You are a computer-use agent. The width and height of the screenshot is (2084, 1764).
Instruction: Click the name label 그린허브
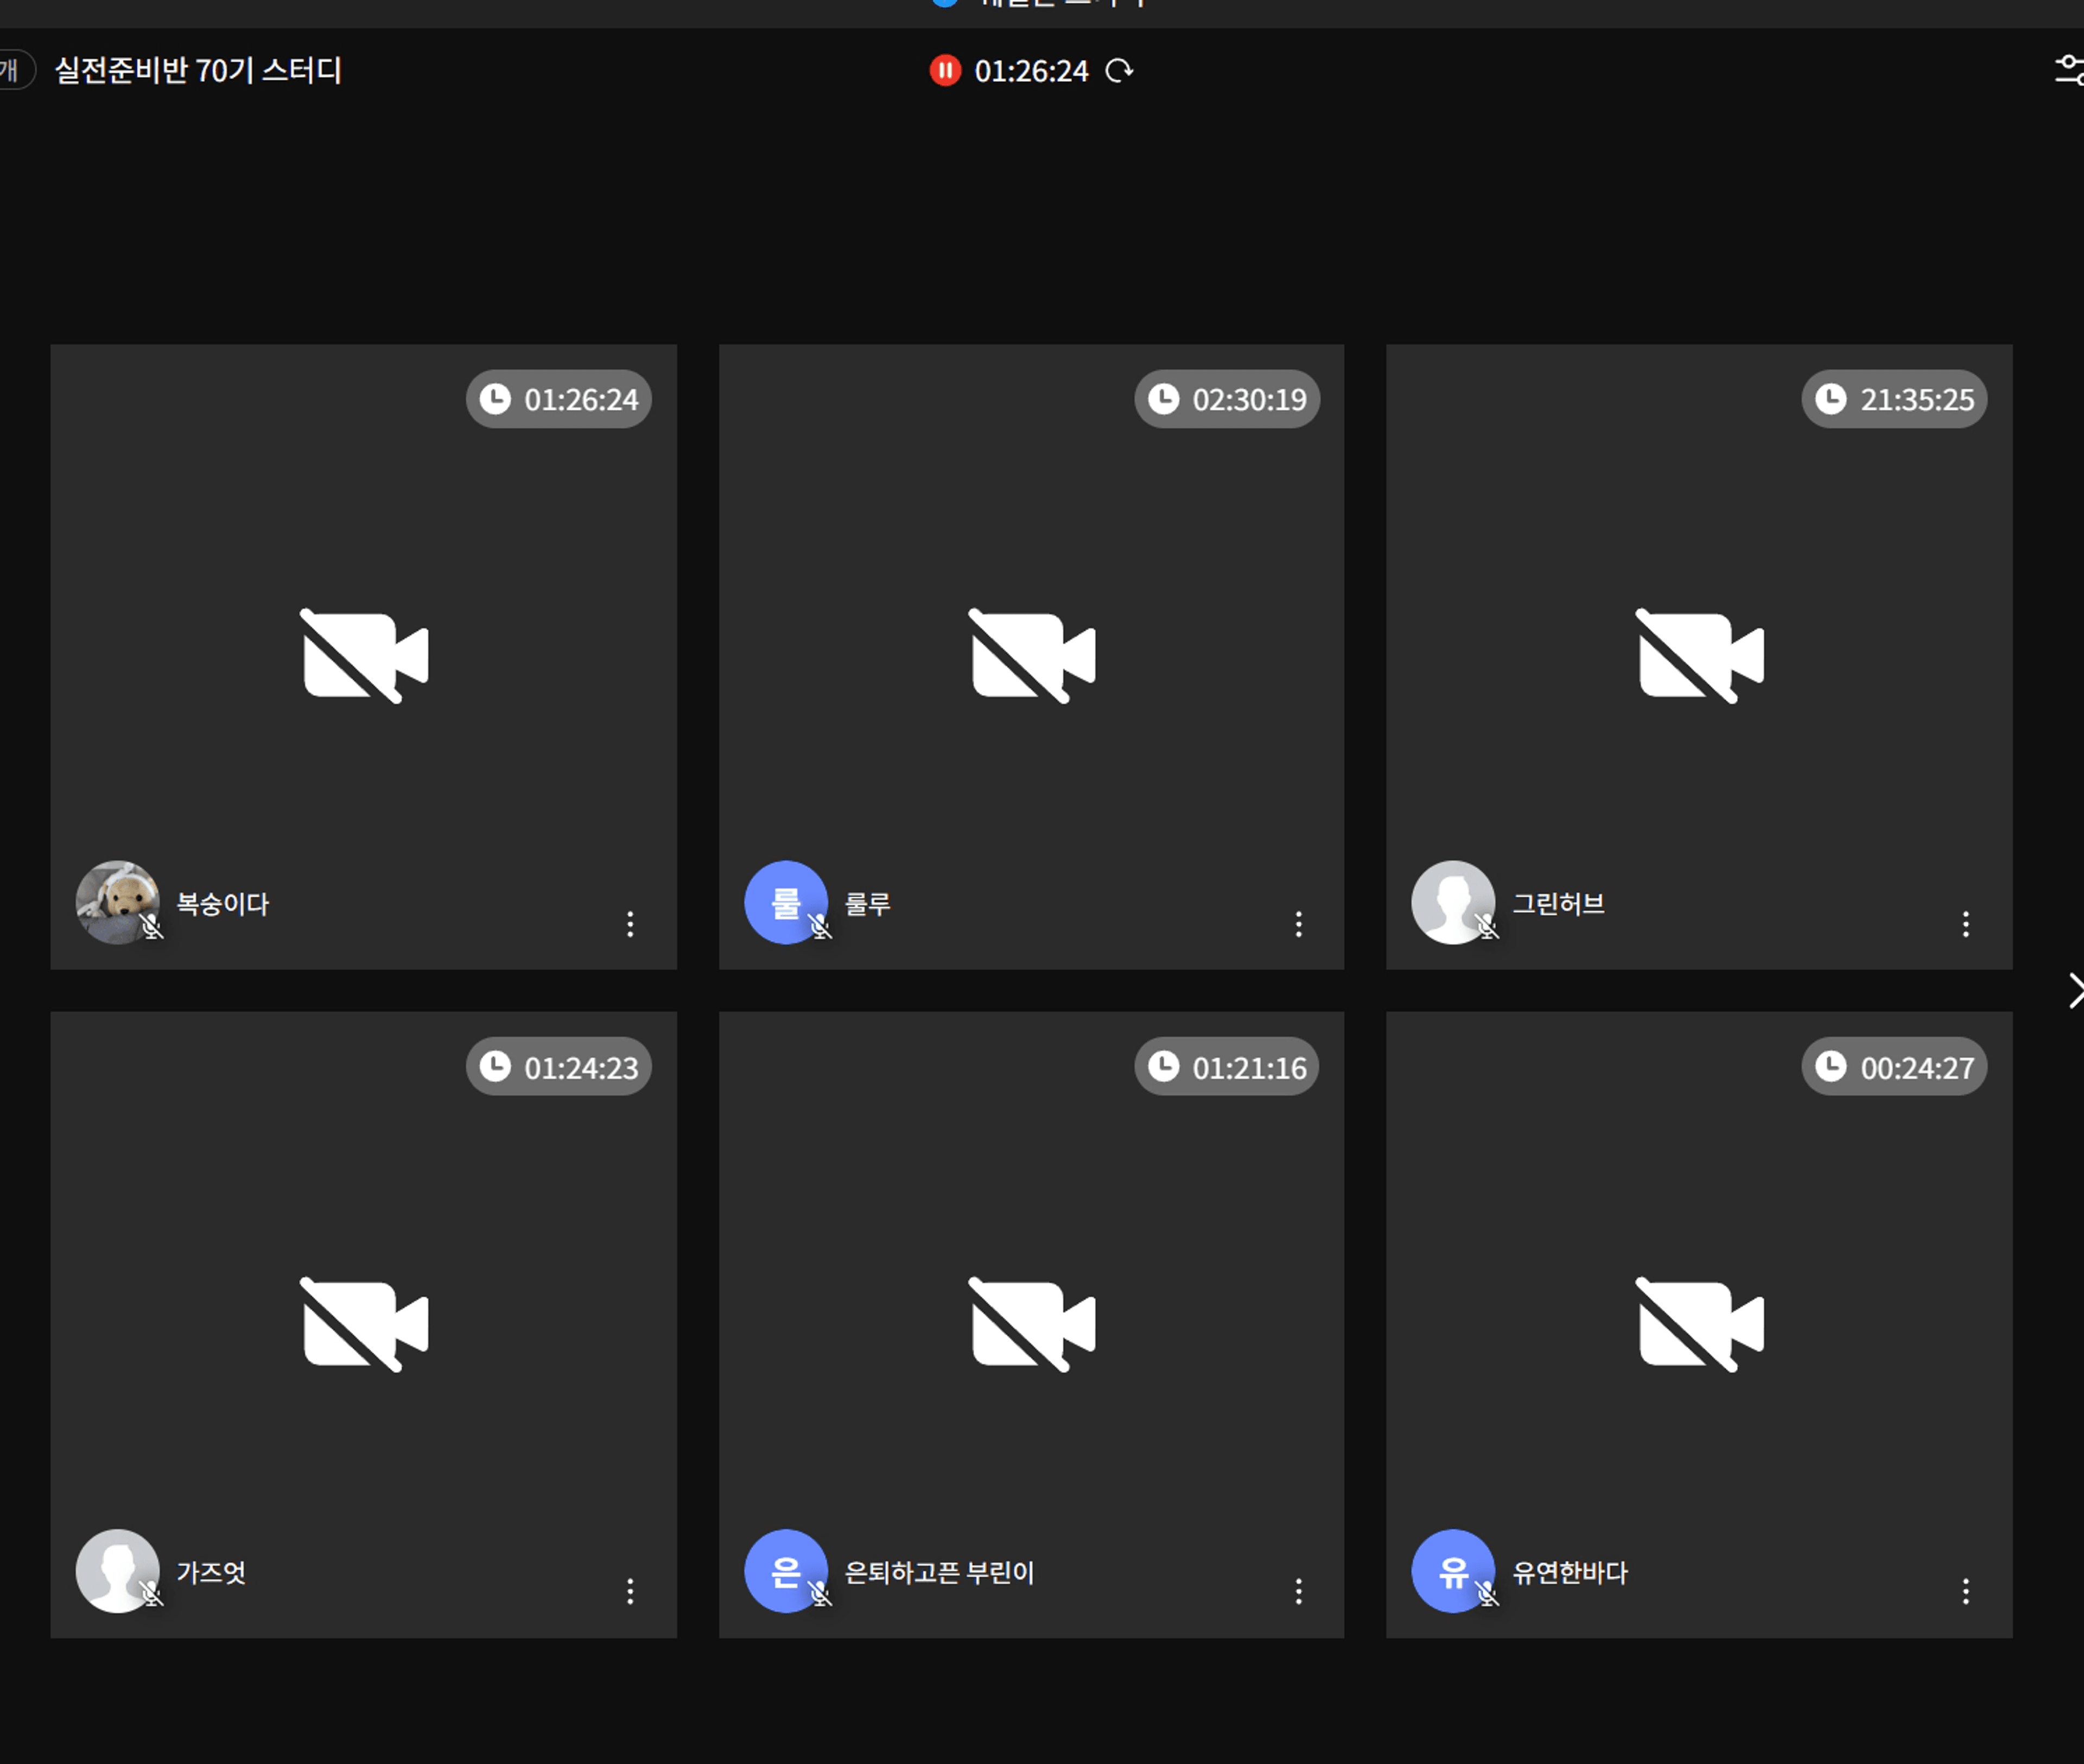pos(1558,904)
